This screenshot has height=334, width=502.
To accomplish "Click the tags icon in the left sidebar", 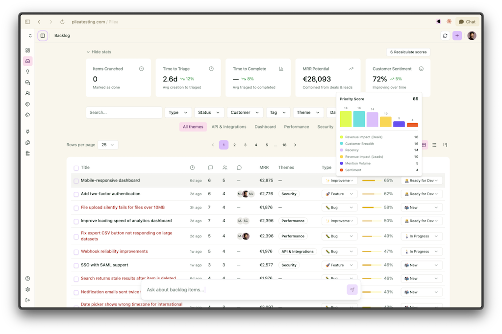I will click(27, 104).
